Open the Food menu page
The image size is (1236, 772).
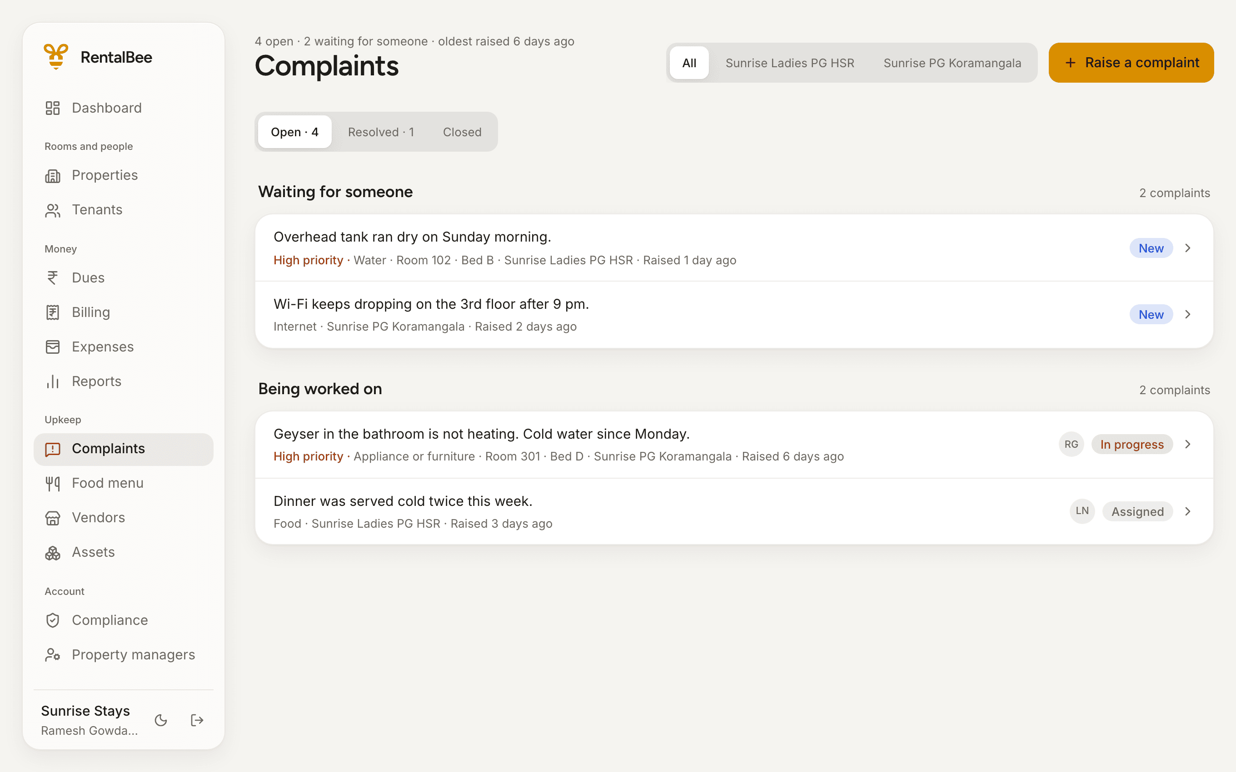[x=123, y=484]
